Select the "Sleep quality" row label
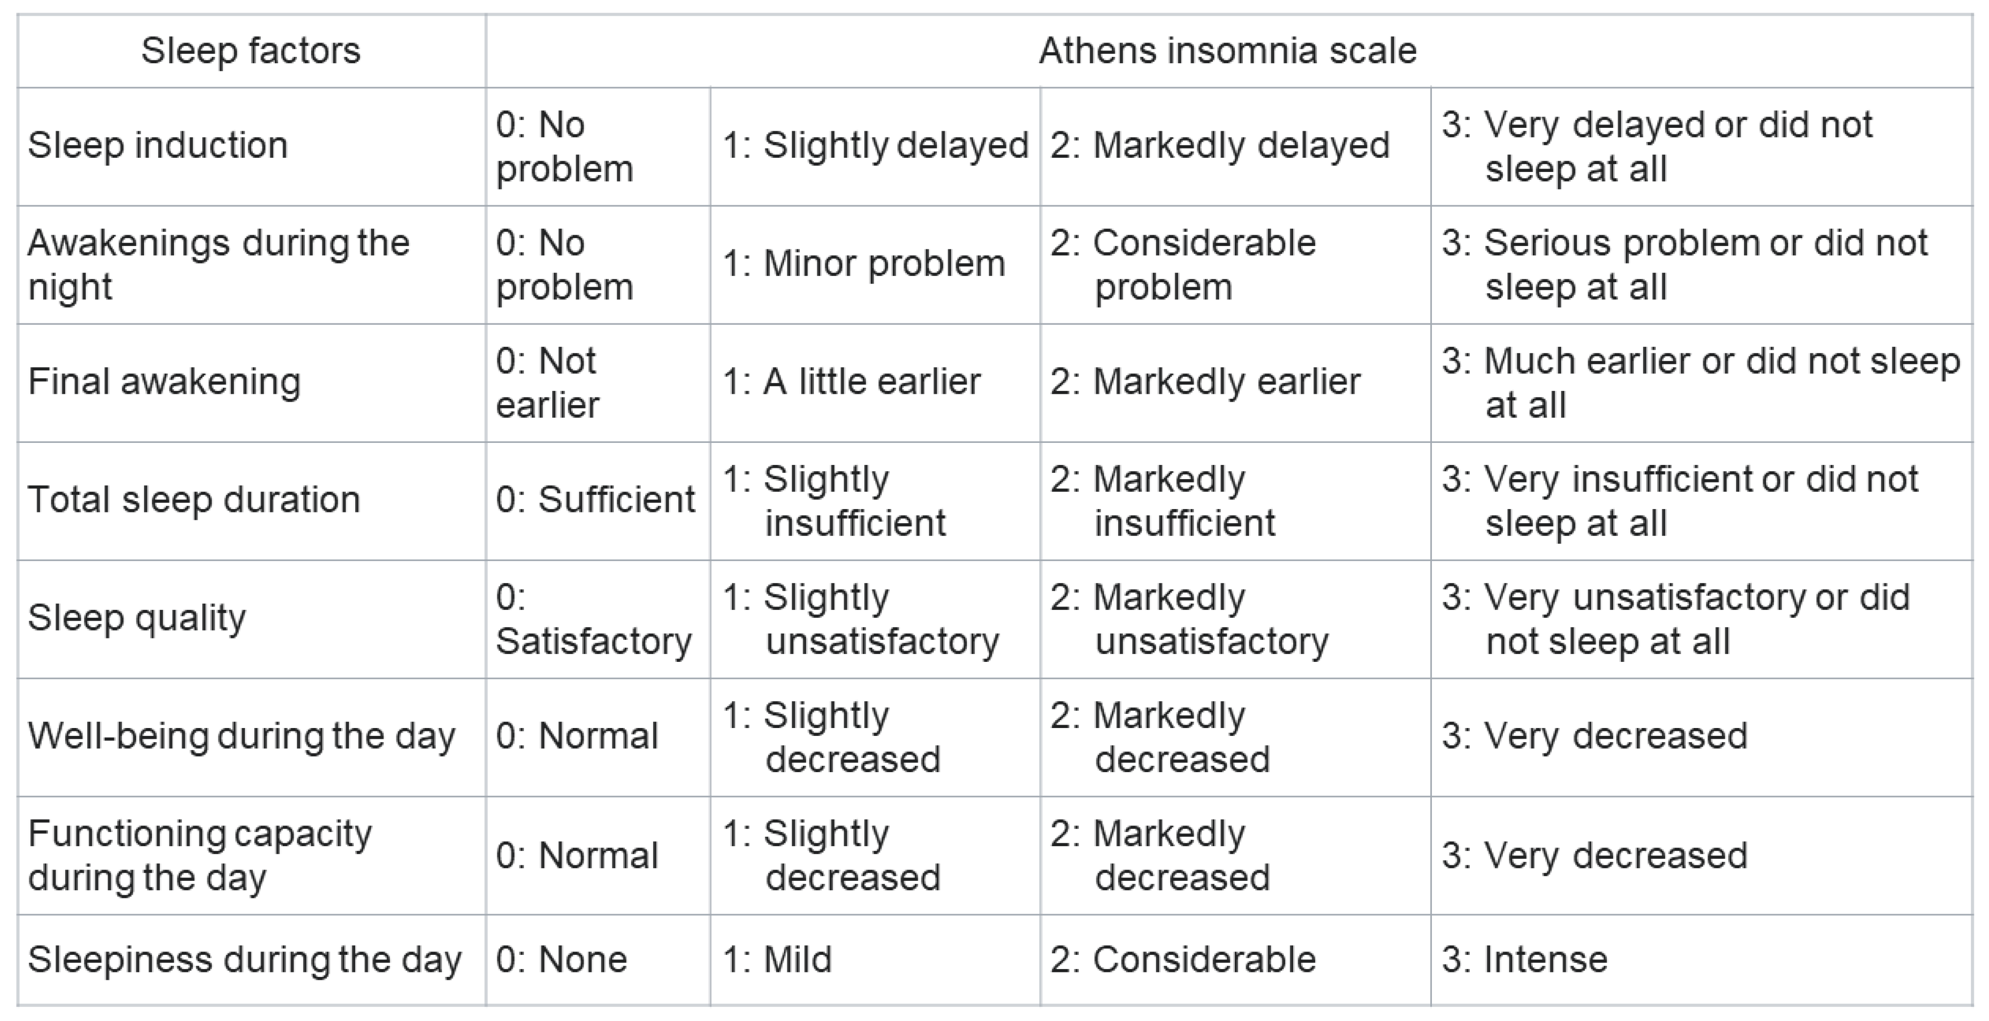Image resolution: width=1989 pixels, height=1021 pixels. tap(137, 618)
